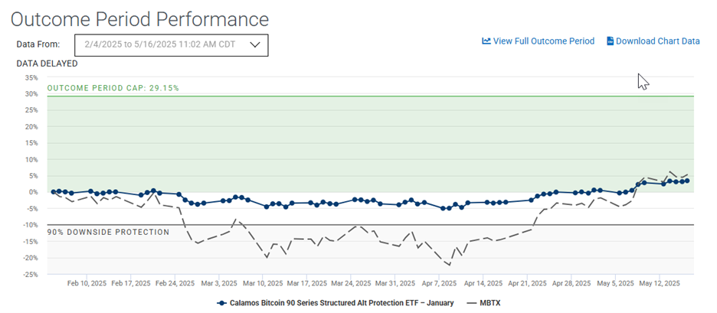This screenshot has height=313, width=717.
Task: Click the dashed line marker in MBTX legend
Action: (x=473, y=303)
